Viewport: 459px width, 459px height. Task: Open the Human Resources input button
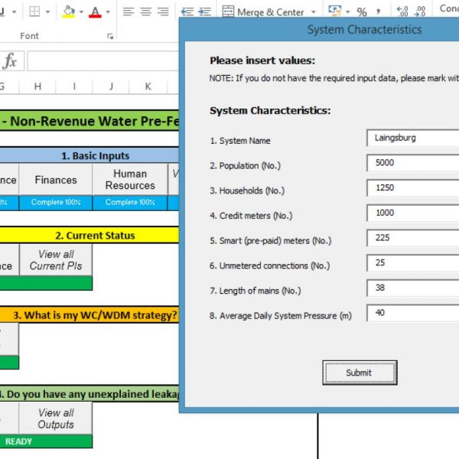(x=130, y=180)
